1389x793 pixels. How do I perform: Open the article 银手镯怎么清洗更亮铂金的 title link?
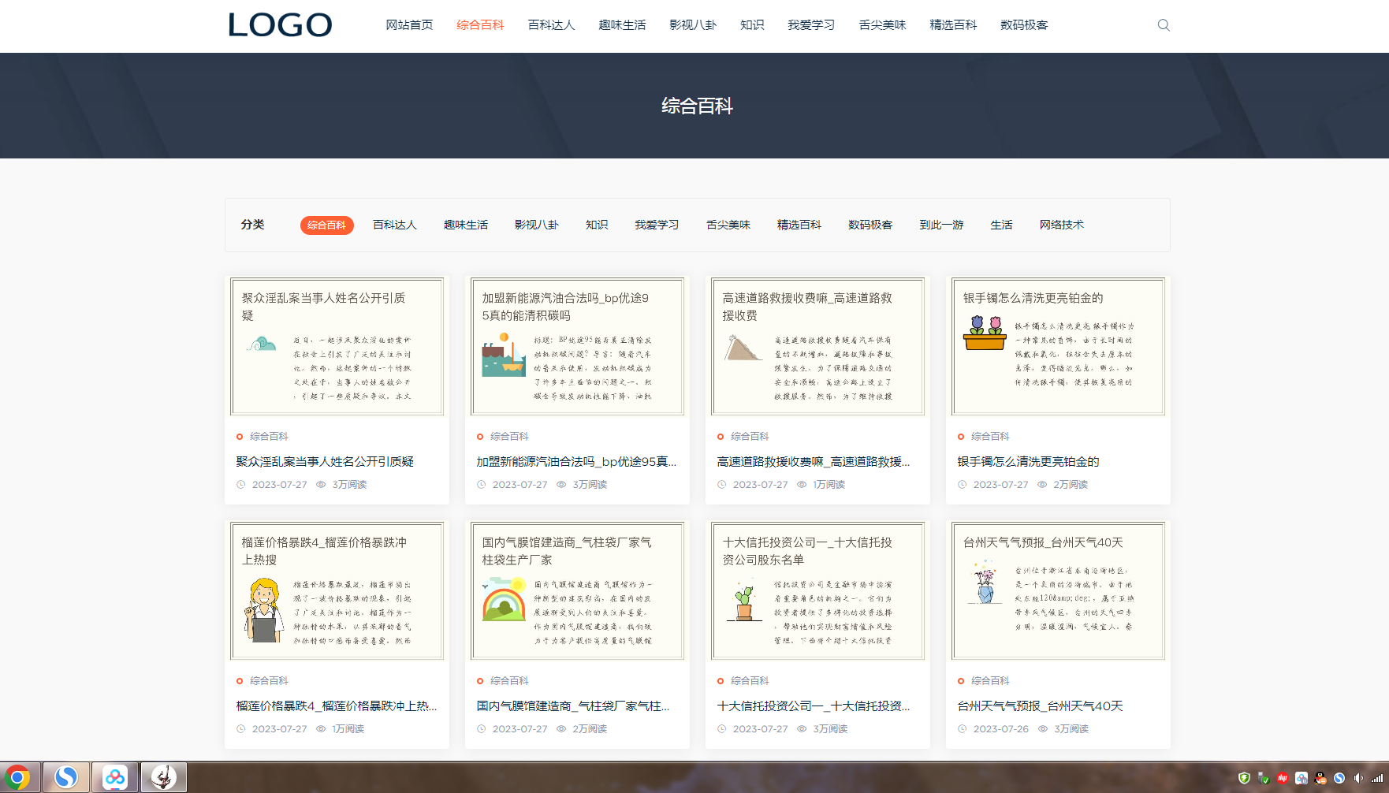pyautogui.click(x=1028, y=462)
